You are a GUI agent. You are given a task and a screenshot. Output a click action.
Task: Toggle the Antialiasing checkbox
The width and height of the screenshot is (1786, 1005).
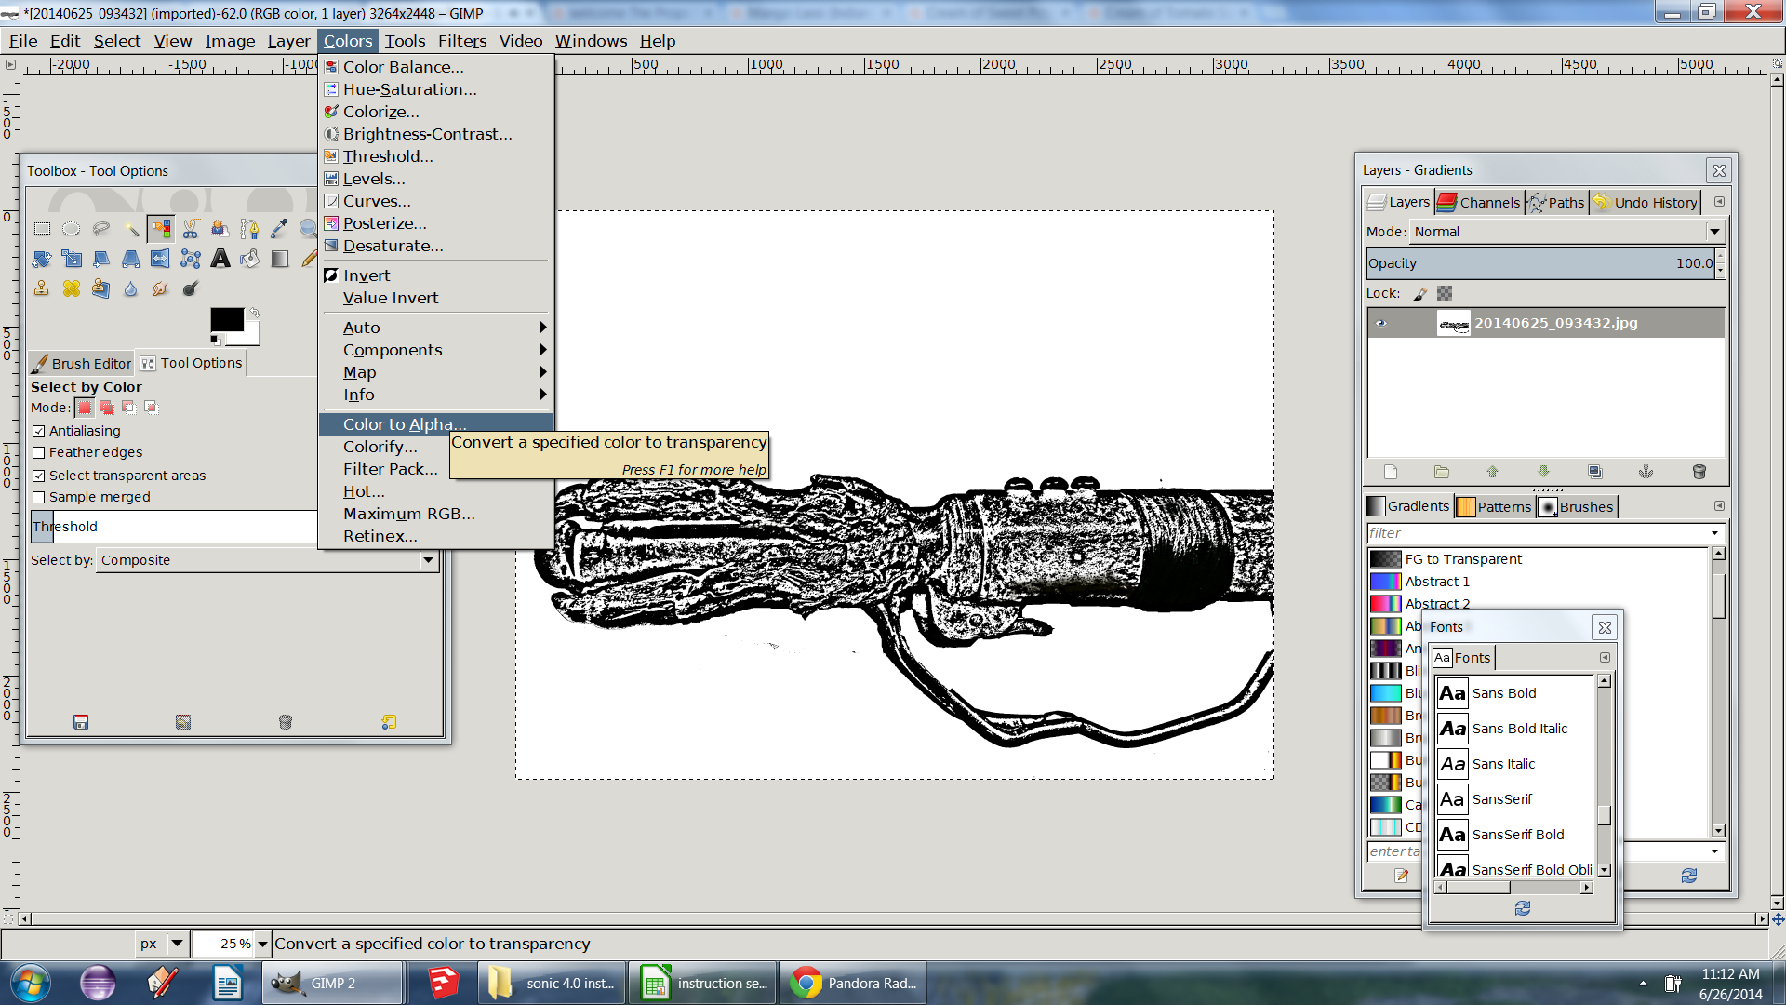pos(39,431)
